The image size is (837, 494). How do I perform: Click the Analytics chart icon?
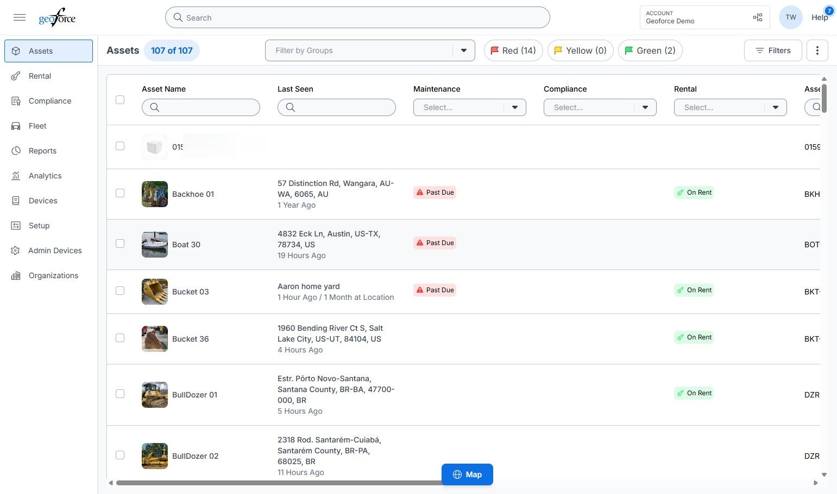16,176
